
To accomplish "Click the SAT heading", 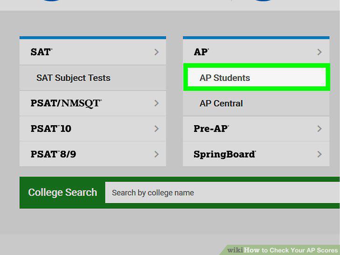I will tap(41, 52).
